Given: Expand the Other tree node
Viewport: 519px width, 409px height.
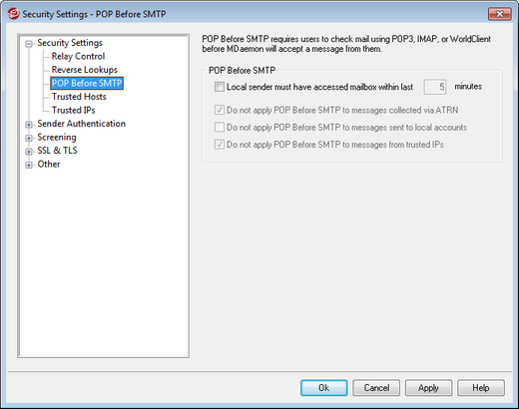Looking at the screenshot, I should point(29,165).
